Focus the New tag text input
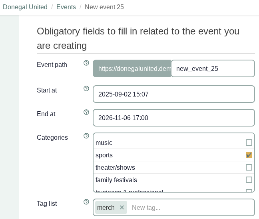 pos(191,207)
